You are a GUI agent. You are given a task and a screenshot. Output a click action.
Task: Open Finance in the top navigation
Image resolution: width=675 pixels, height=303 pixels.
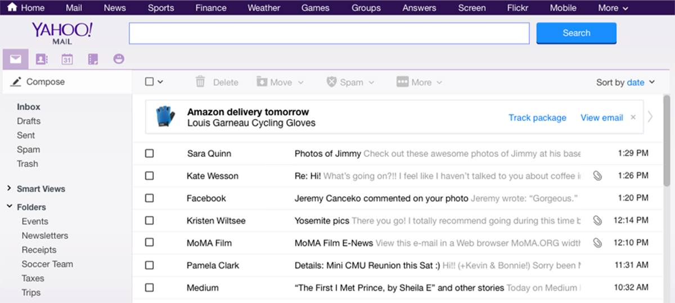pyautogui.click(x=211, y=8)
